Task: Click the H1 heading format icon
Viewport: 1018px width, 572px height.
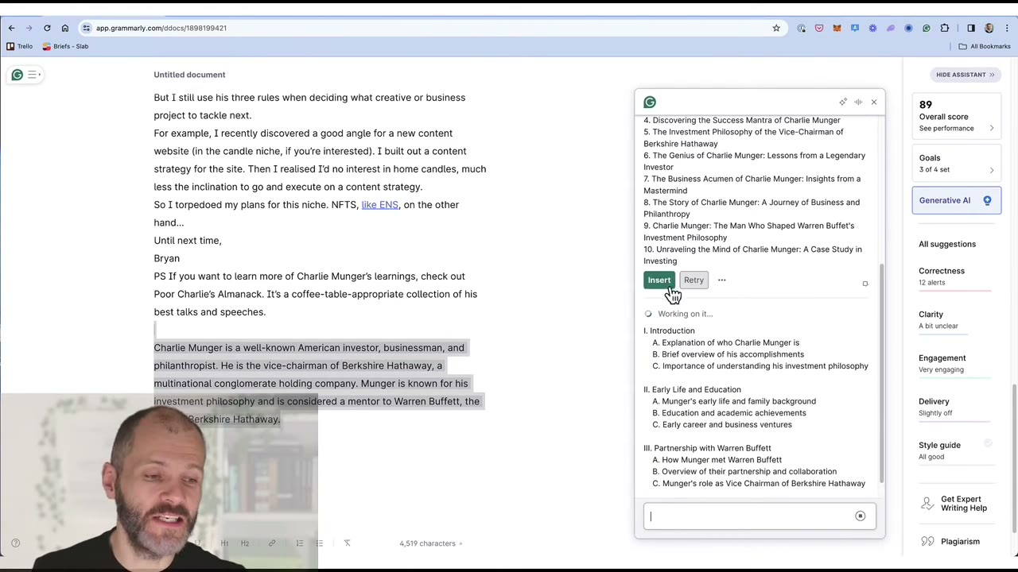Action: click(x=224, y=543)
